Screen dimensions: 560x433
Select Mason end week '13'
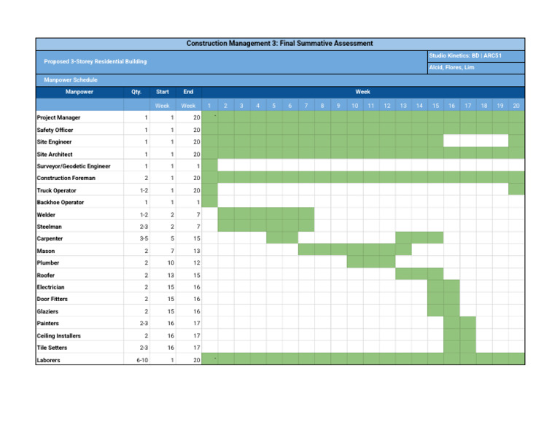click(x=197, y=251)
